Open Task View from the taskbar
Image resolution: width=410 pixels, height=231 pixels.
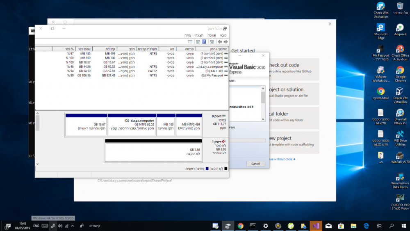coord(379,226)
